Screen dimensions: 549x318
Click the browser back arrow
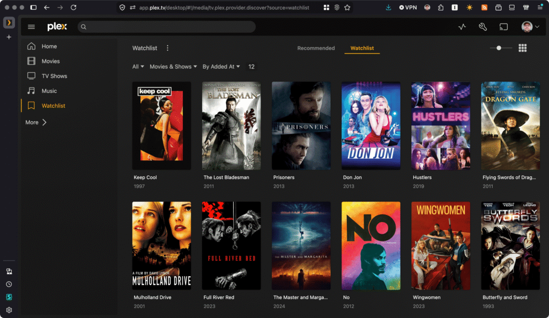point(47,8)
